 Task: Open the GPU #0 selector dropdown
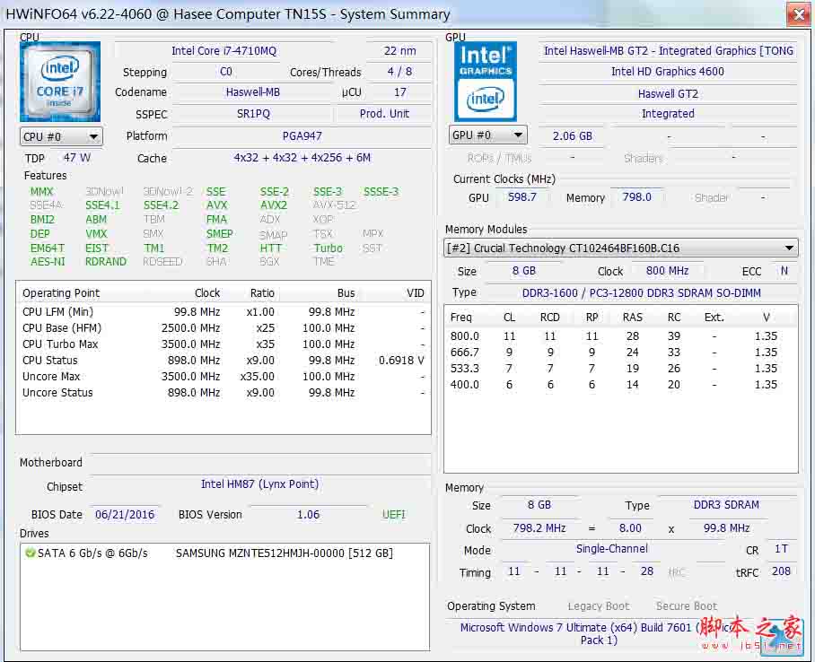coord(487,135)
